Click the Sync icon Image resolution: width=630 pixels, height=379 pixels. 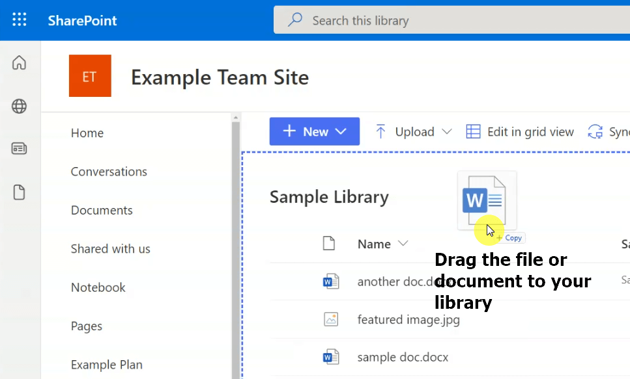tap(595, 131)
